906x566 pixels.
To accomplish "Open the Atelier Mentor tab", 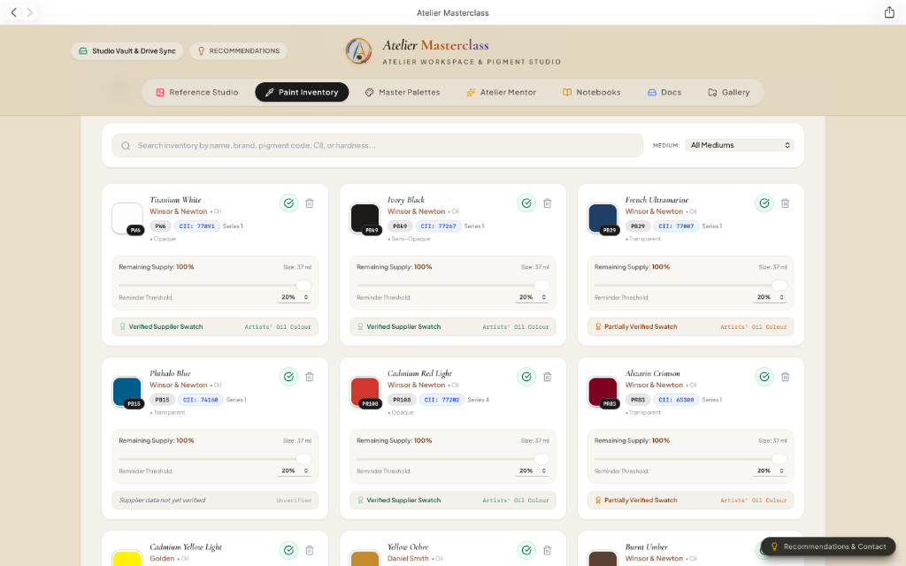I will pos(501,92).
